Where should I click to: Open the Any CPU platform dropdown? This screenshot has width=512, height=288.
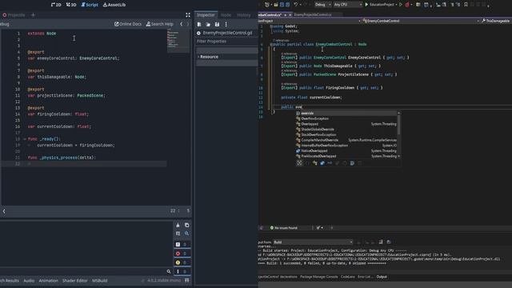click(x=347, y=5)
